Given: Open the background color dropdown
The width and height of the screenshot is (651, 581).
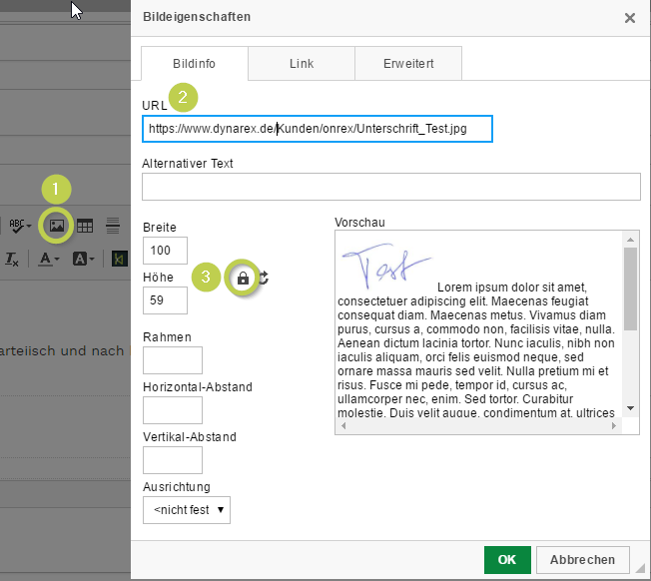Looking at the screenshot, I should click(x=84, y=259).
